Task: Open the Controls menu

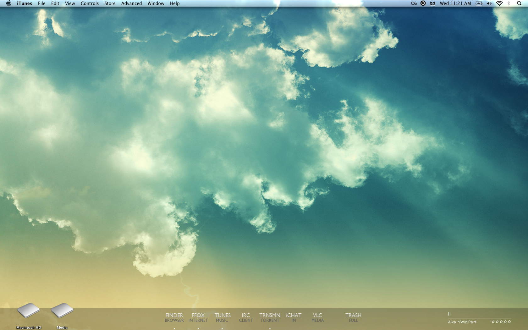Action: [90, 3]
